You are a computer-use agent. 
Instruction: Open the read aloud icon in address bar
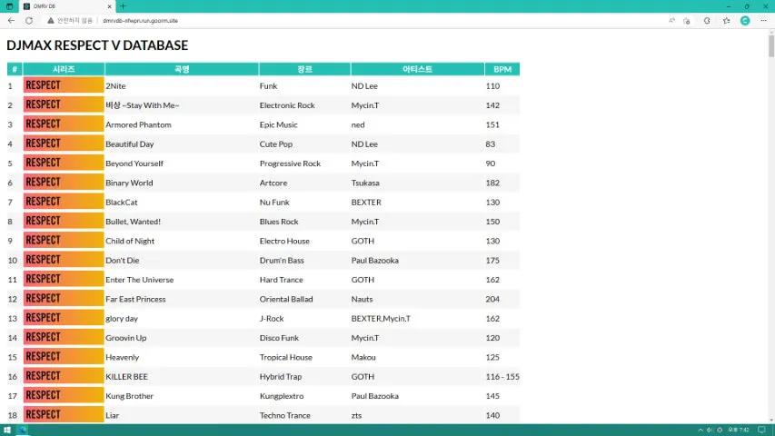click(671, 21)
